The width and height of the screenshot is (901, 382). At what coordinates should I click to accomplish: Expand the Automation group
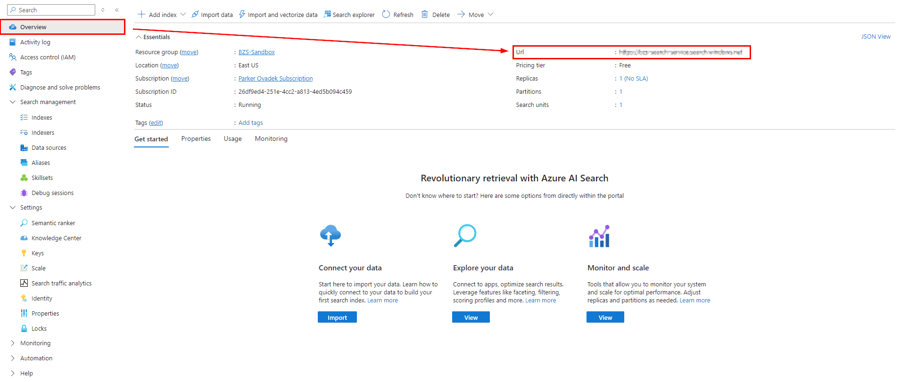pos(13,358)
